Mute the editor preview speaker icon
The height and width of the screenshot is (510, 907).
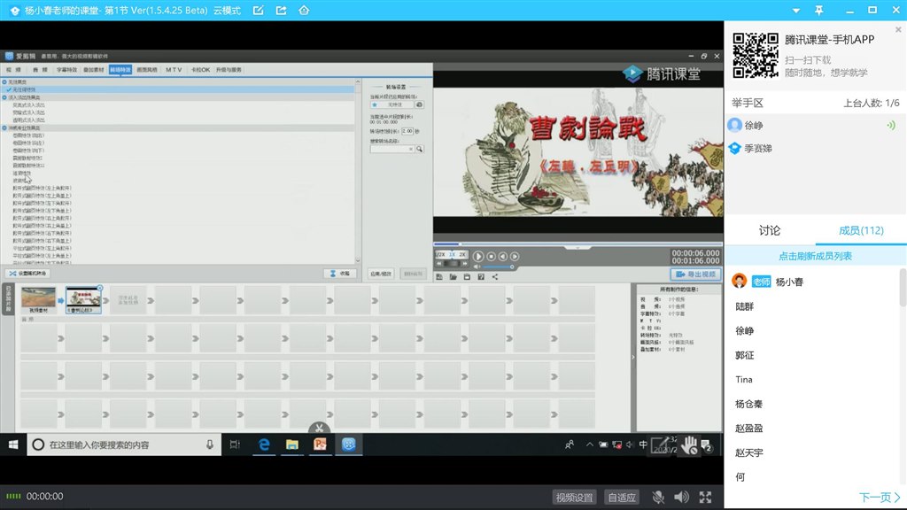pyautogui.click(x=477, y=267)
